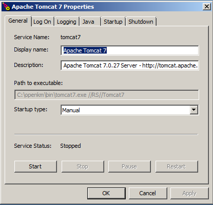The width and height of the screenshot is (213, 205).
Task: Click into the Display name field
Action: 130,50
